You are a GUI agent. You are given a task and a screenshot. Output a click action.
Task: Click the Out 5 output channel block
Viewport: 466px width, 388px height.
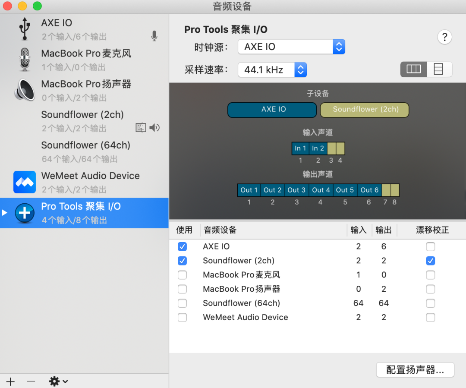pos(345,190)
